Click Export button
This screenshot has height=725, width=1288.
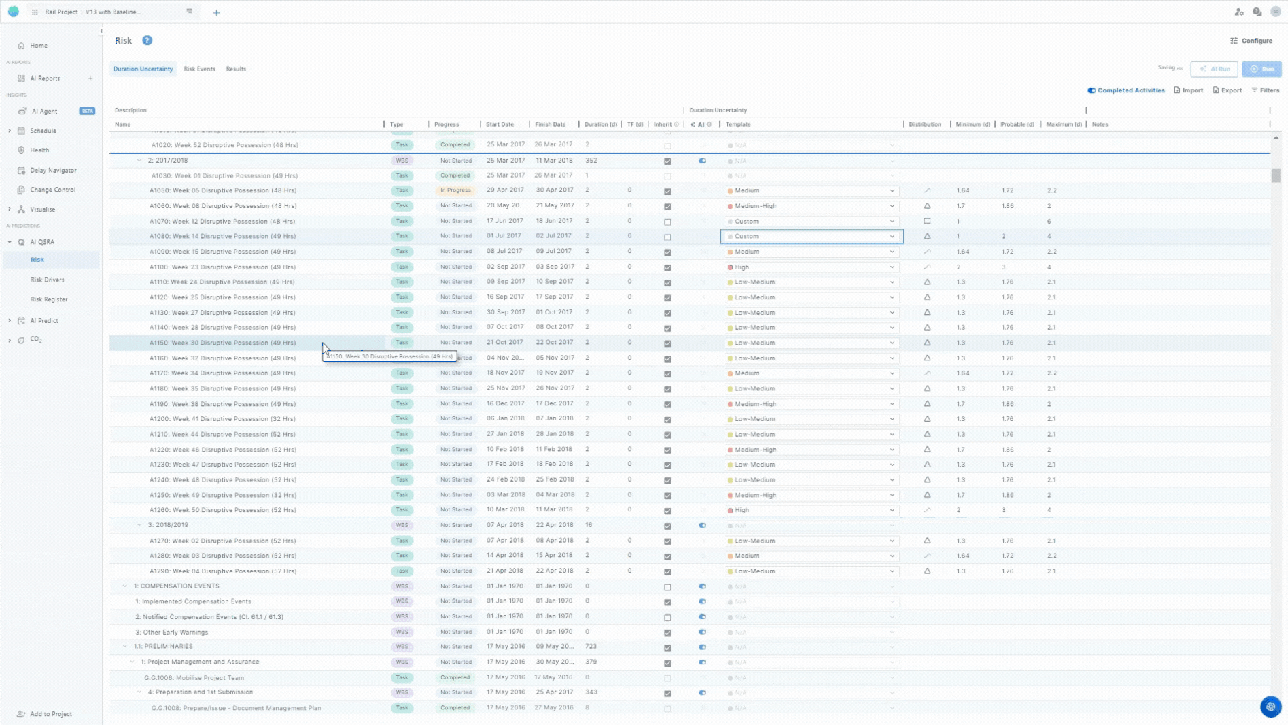point(1227,90)
